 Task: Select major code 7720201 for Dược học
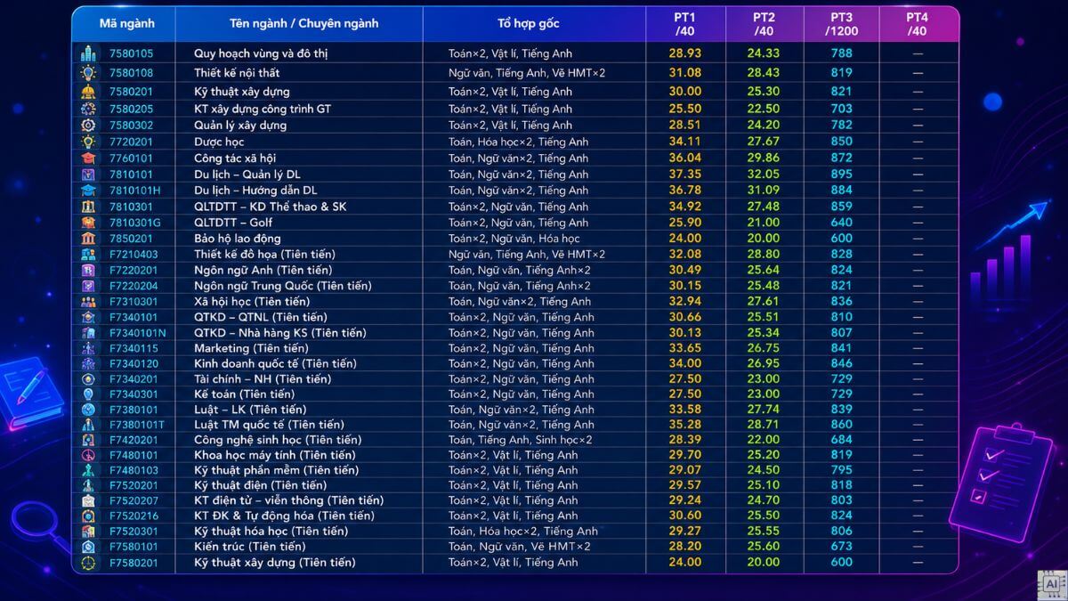(131, 142)
